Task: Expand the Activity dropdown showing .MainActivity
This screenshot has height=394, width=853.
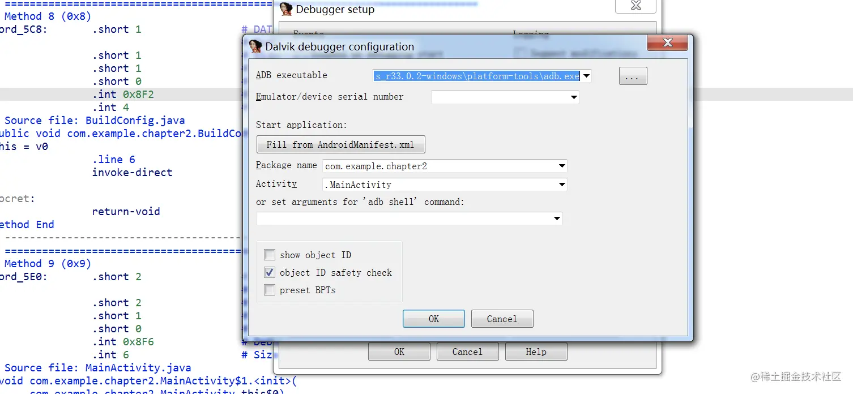Action: [x=561, y=184]
